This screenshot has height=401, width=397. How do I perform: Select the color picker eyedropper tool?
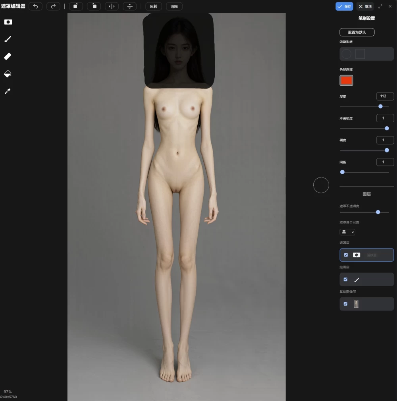(x=8, y=91)
